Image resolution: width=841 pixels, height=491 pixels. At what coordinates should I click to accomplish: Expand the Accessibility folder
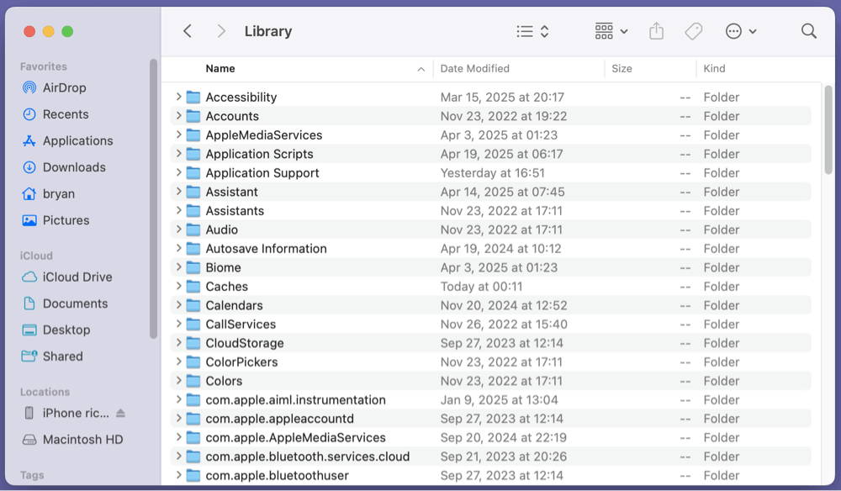pos(177,97)
